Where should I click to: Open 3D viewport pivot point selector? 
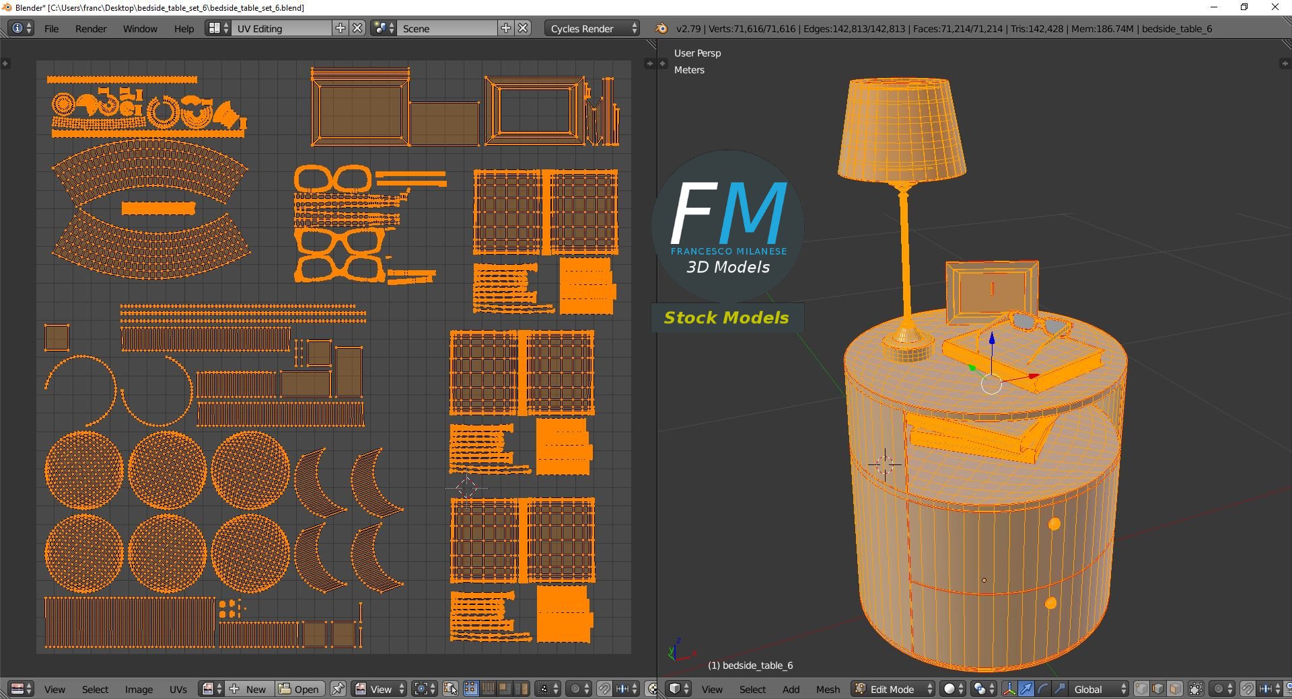click(x=984, y=689)
